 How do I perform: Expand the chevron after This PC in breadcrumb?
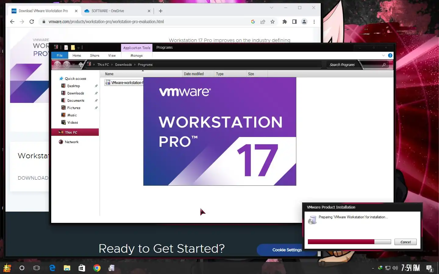click(x=112, y=65)
